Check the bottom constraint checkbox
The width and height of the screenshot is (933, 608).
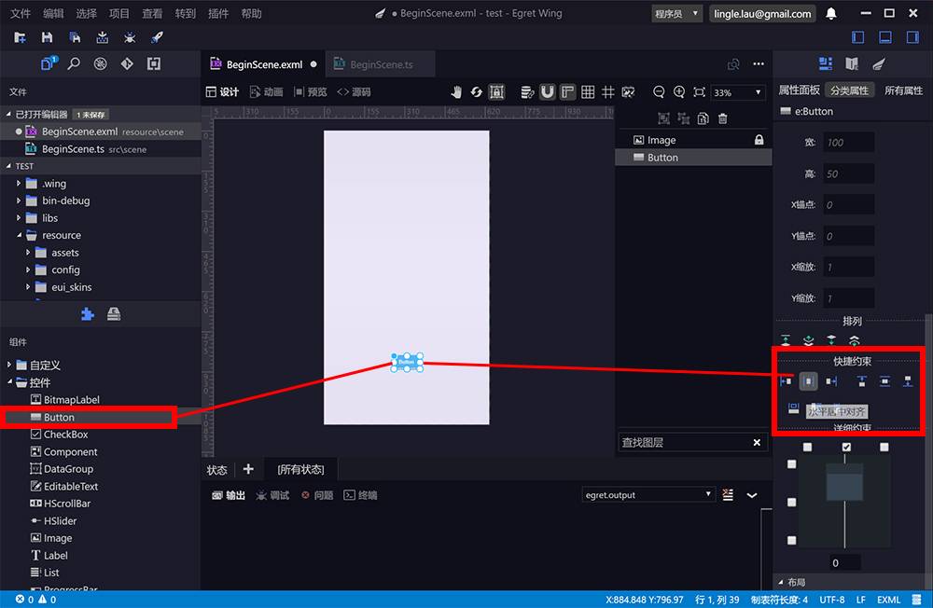click(x=791, y=540)
